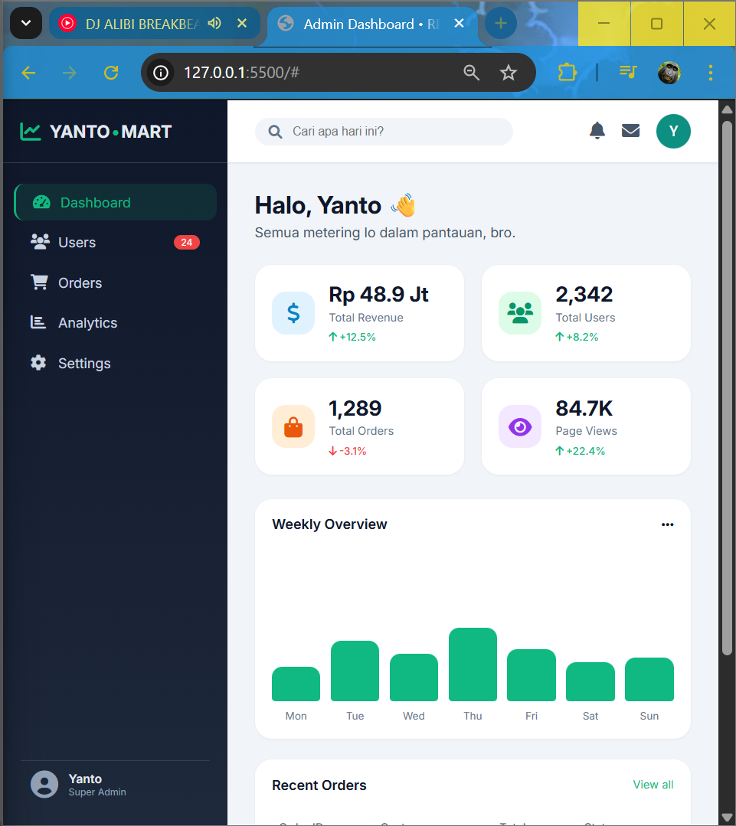Viewport: 736px width, 826px height.
Task: Click the +12.5% revenue change text
Action: [x=357, y=337]
